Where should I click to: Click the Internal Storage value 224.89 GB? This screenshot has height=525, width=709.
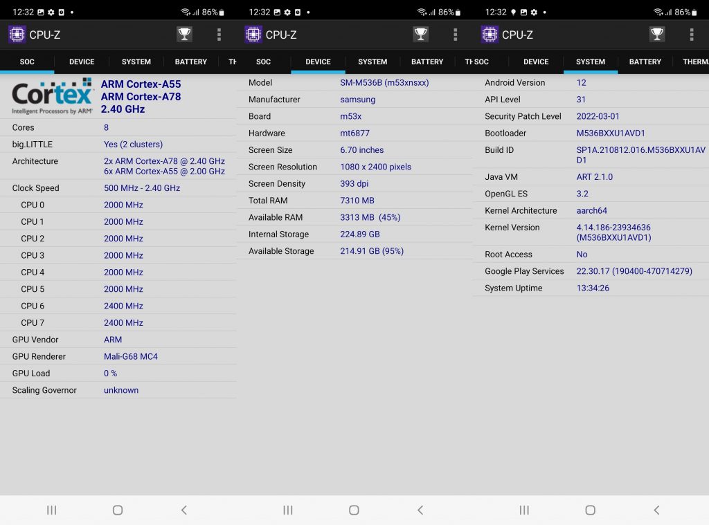click(360, 234)
